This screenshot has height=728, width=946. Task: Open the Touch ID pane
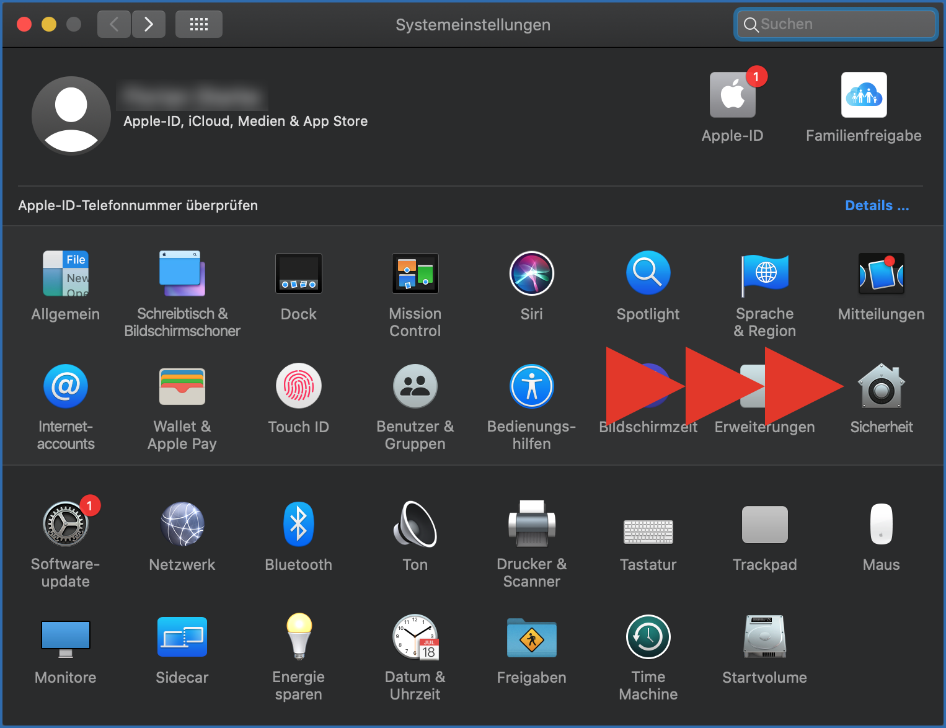(298, 386)
